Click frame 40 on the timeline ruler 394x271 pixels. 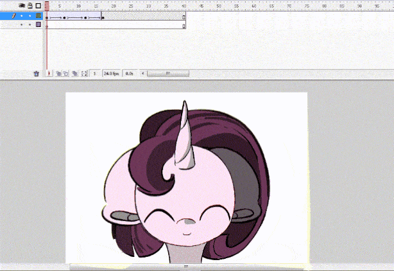point(184,6)
